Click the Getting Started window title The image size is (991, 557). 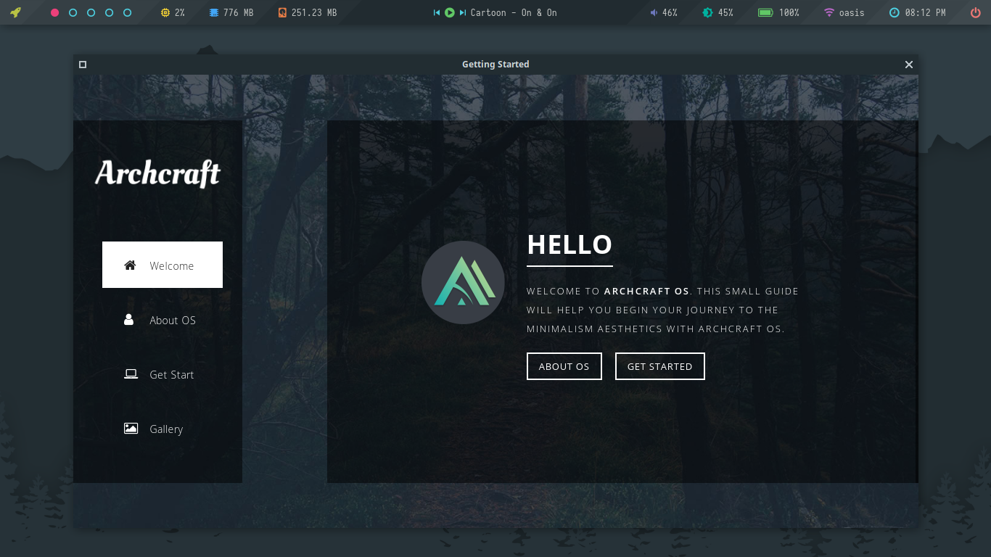(495, 65)
